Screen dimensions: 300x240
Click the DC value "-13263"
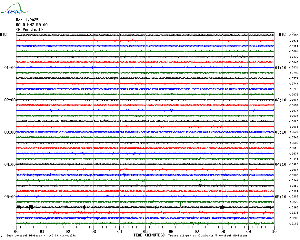[x=293, y=207]
